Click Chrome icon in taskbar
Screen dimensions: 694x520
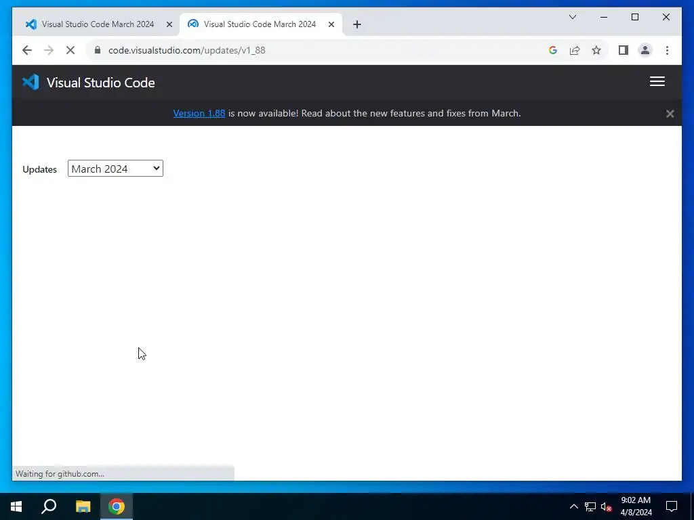click(117, 506)
